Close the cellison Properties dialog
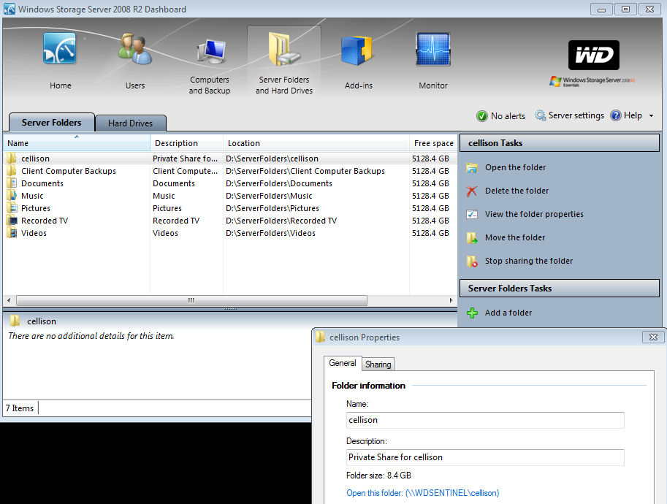Image resolution: width=667 pixels, height=504 pixels. (653, 337)
